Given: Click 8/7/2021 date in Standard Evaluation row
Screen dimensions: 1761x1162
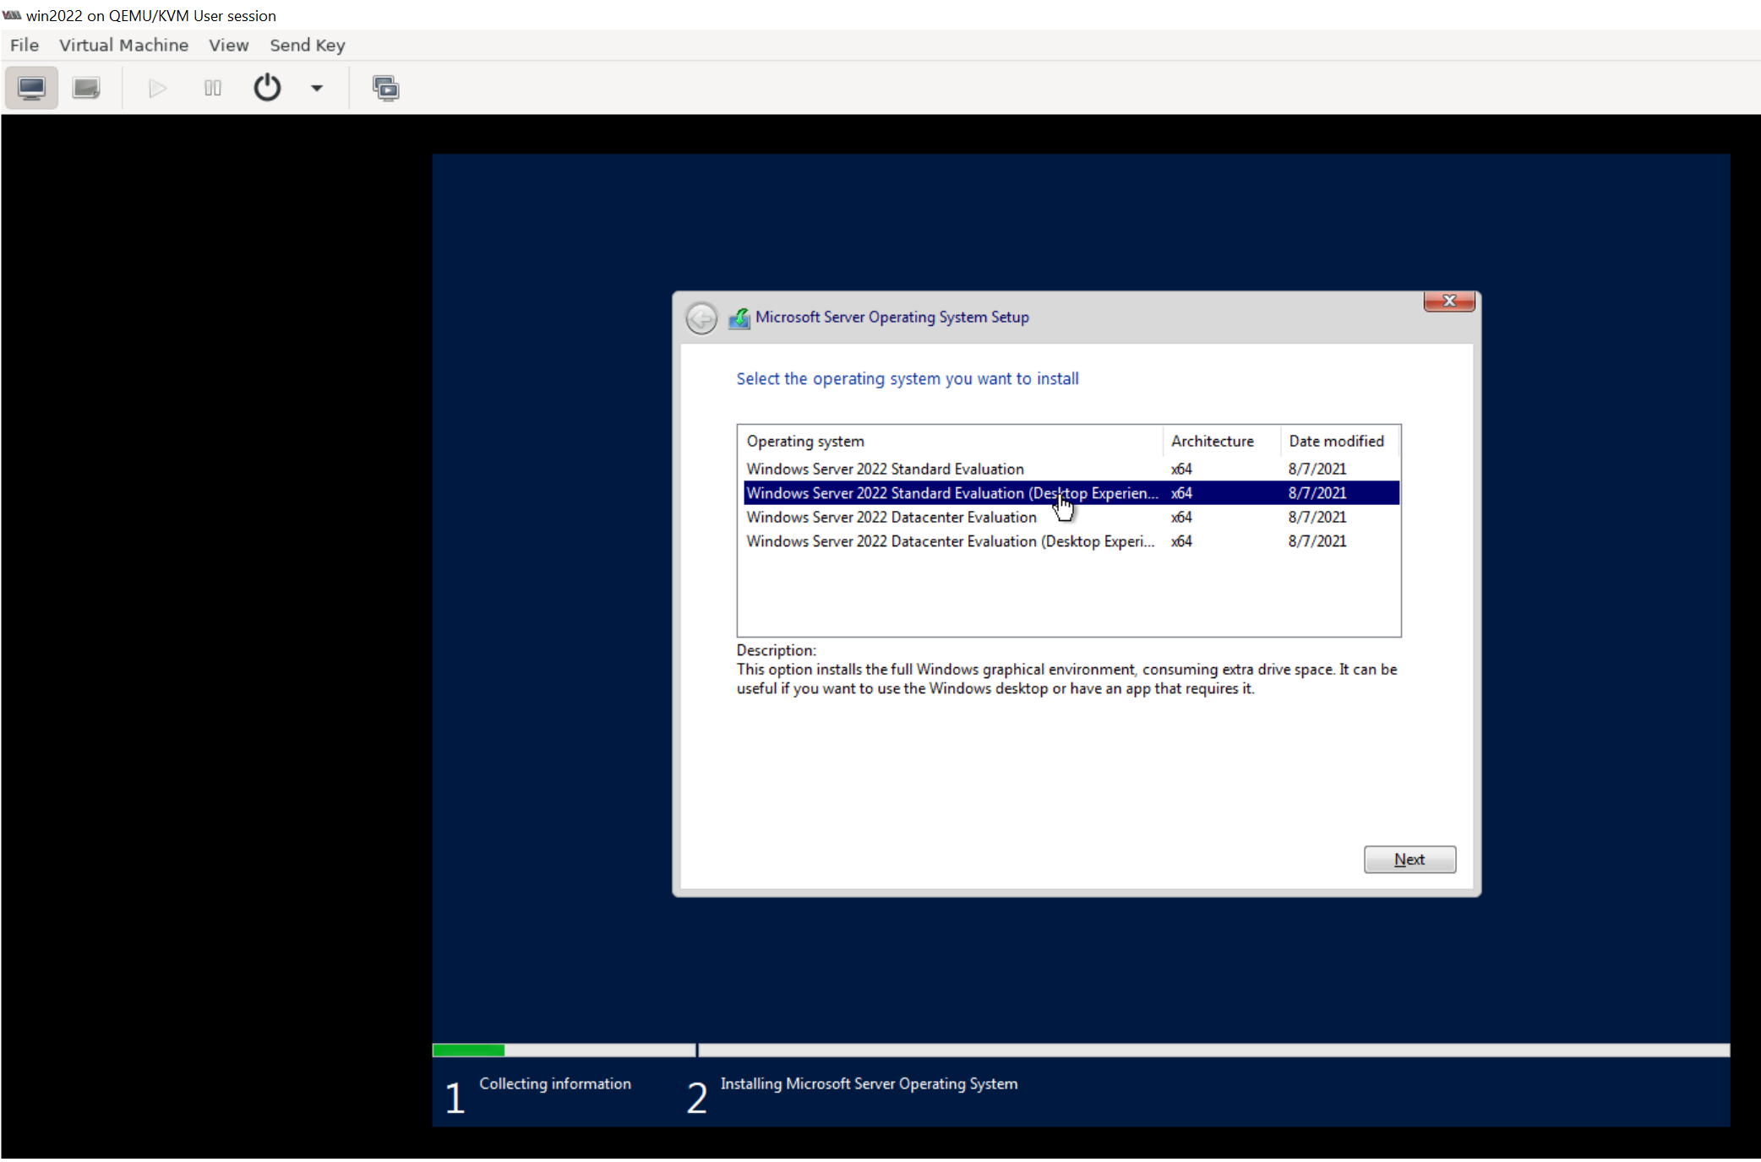Looking at the screenshot, I should click(1317, 469).
